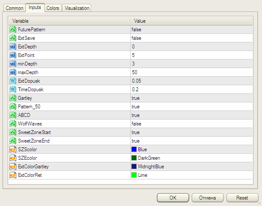Click the ExtColorRet color-type icon
262x206 pixels.
[x=13, y=175]
